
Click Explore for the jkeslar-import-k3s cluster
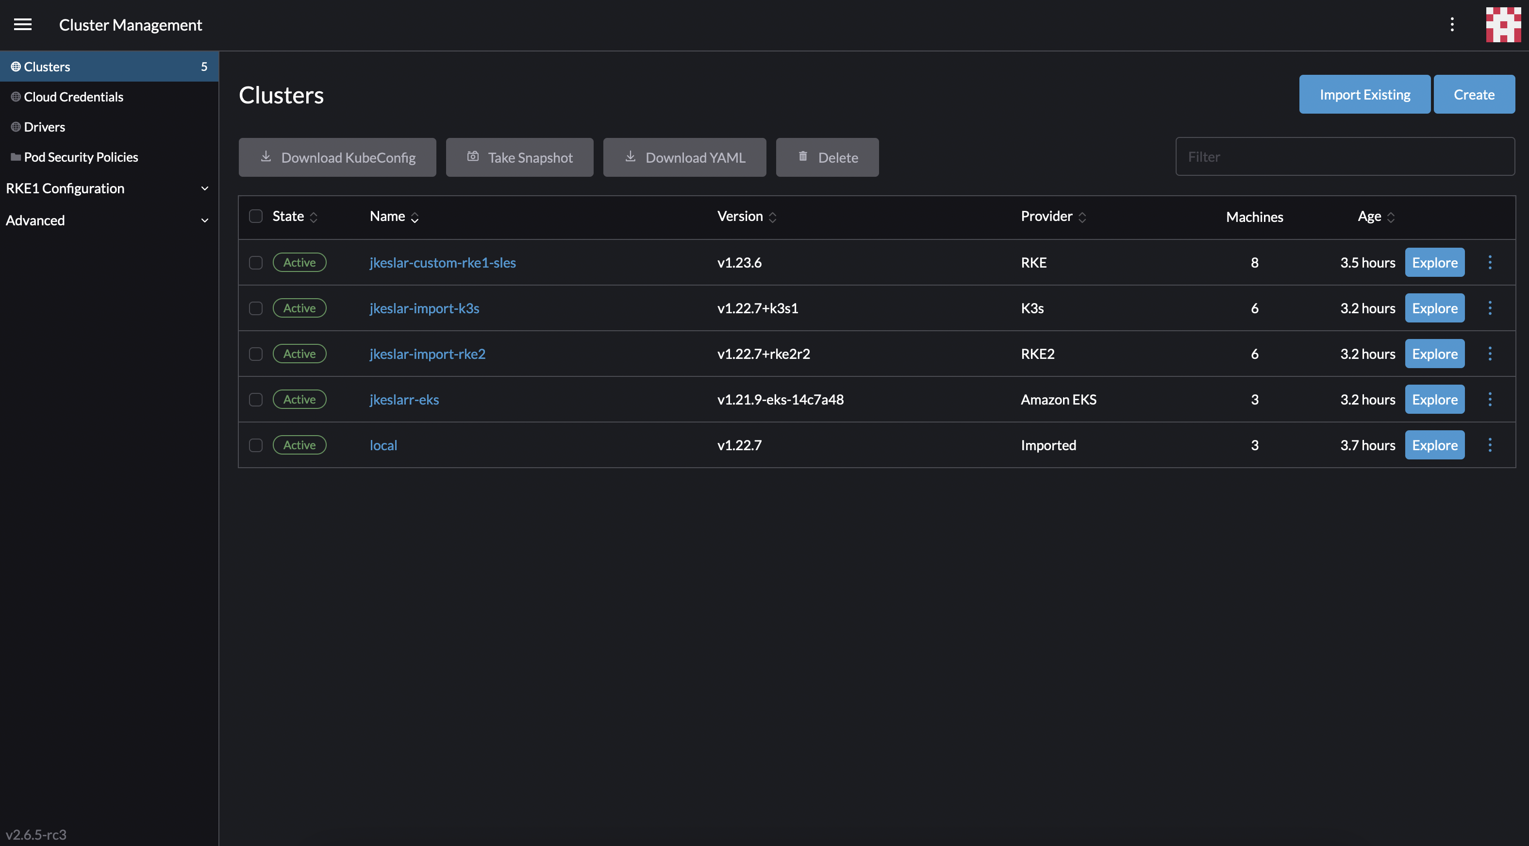pyautogui.click(x=1435, y=308)
